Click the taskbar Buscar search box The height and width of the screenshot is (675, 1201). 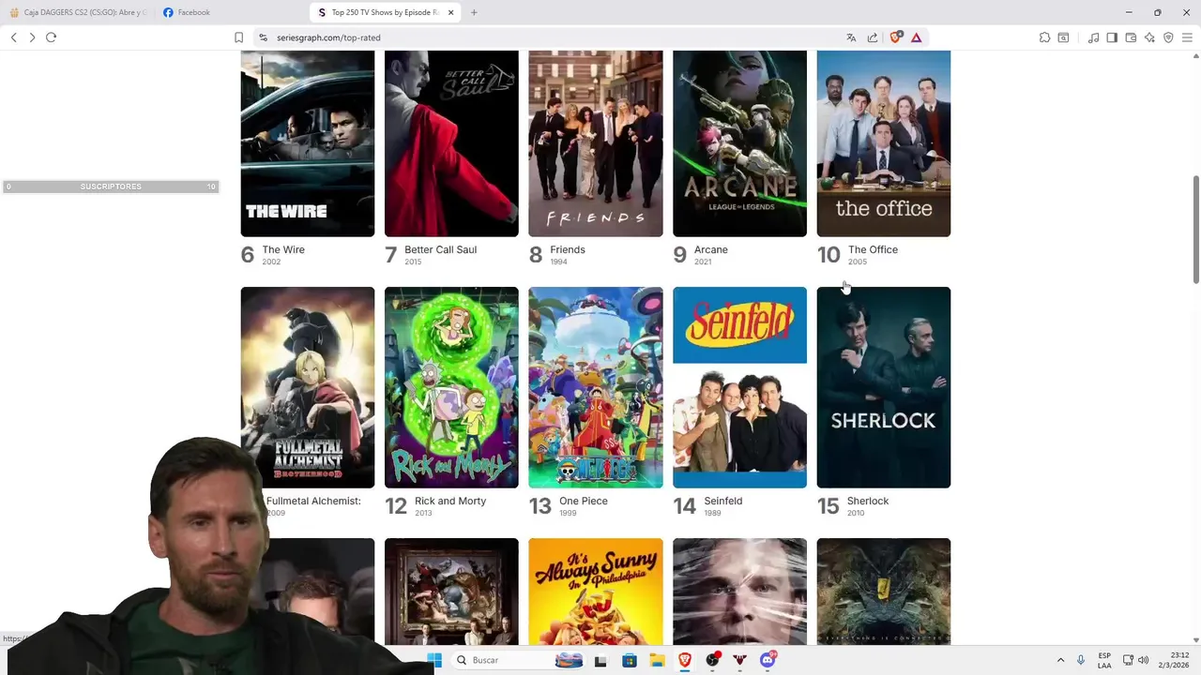point(517,660)
